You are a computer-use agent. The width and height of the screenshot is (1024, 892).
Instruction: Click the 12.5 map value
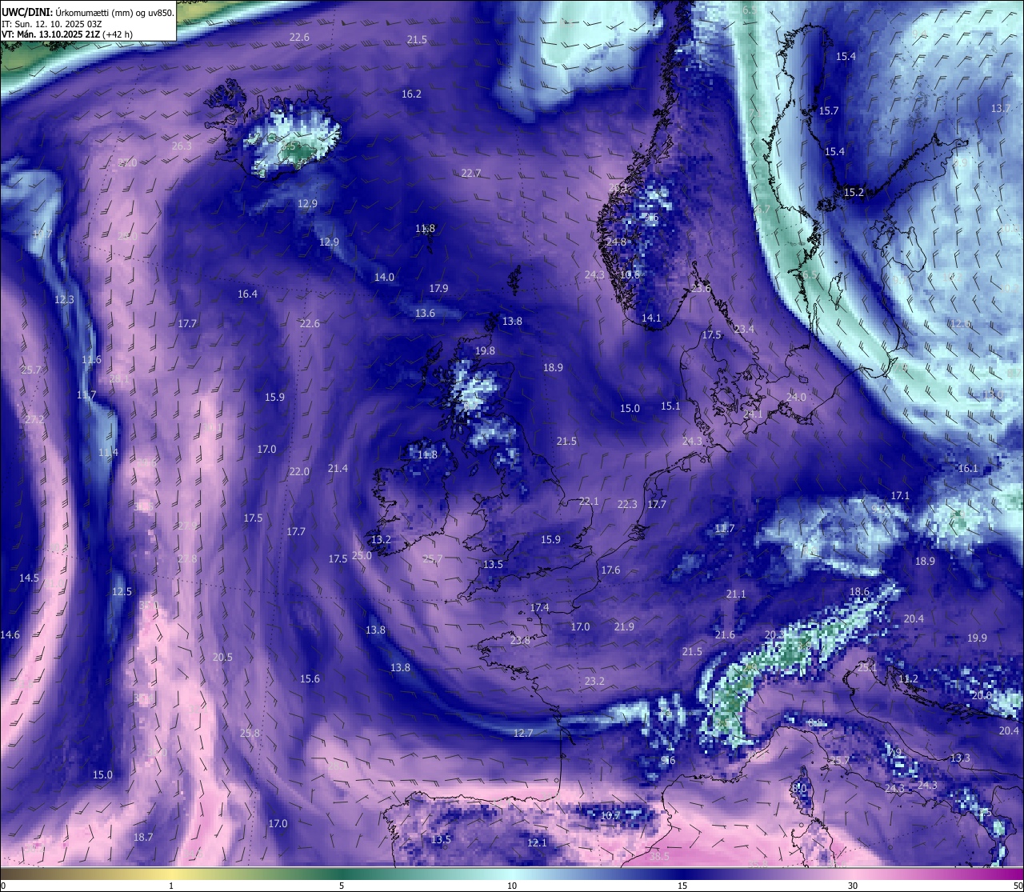[122, 591]
